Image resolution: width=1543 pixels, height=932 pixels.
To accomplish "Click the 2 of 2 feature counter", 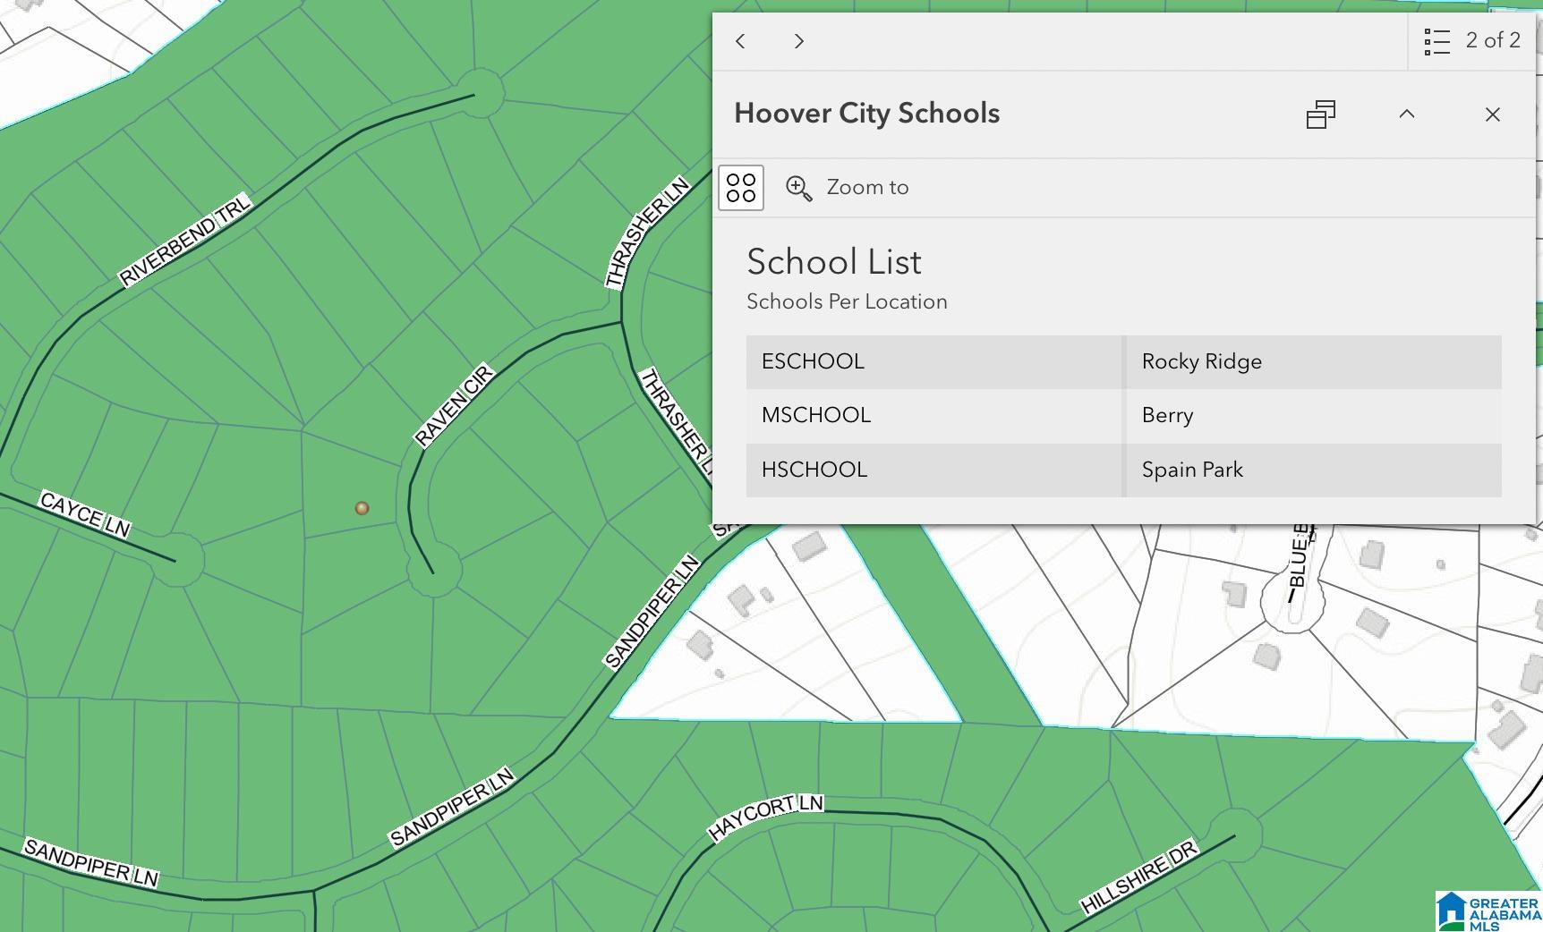I will (x=1493, y=40).
